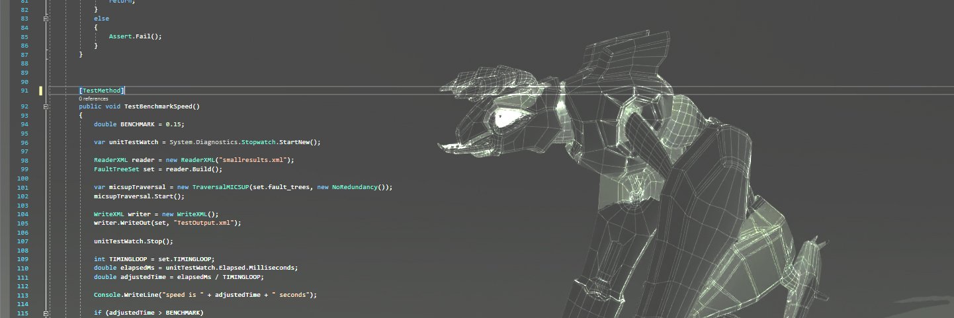This screenshot has width=954, height=318.
Task: Click the value 0.15 on line 94
Action: pyautogui.click(x=173, y=124)
